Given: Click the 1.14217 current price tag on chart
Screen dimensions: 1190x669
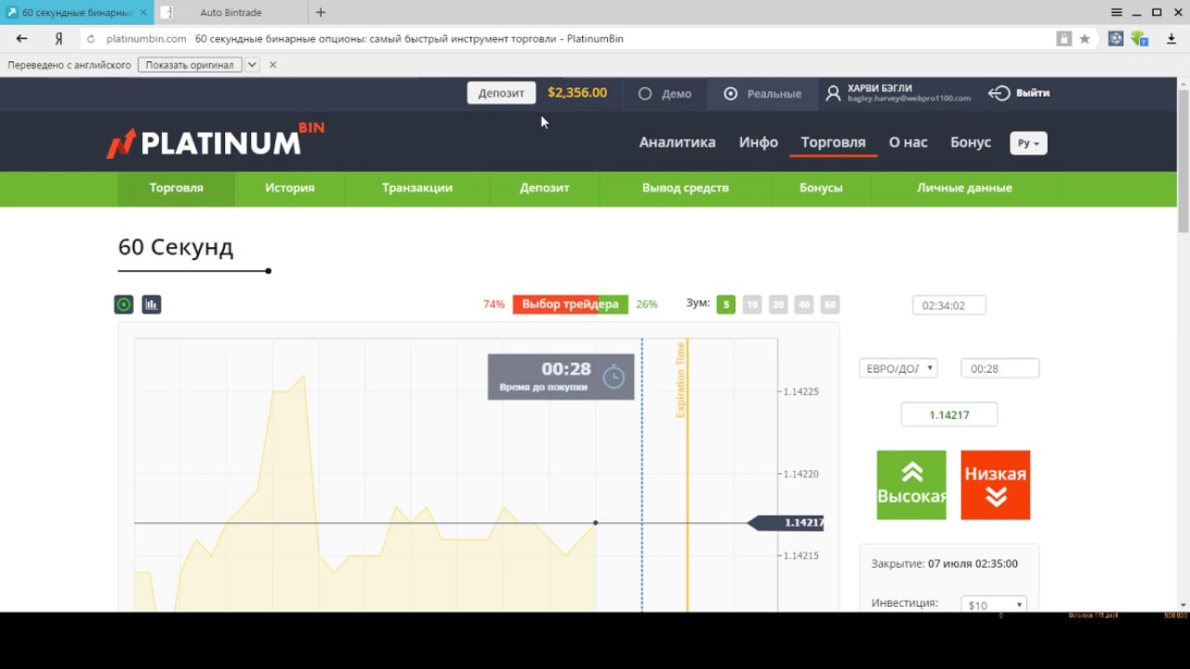Looking at the screenshot, I should (787, 523).
